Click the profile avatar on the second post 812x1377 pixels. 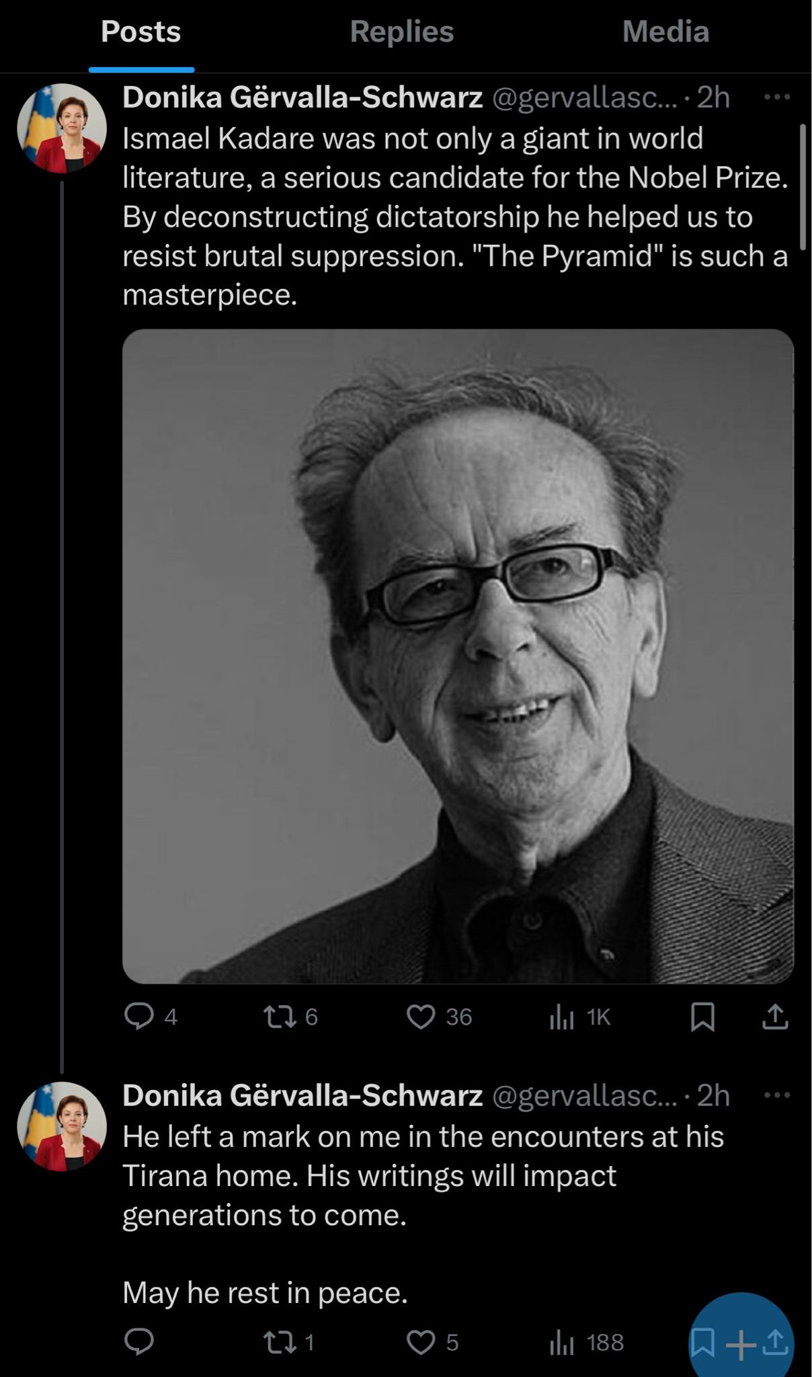tap(62, 1126)
